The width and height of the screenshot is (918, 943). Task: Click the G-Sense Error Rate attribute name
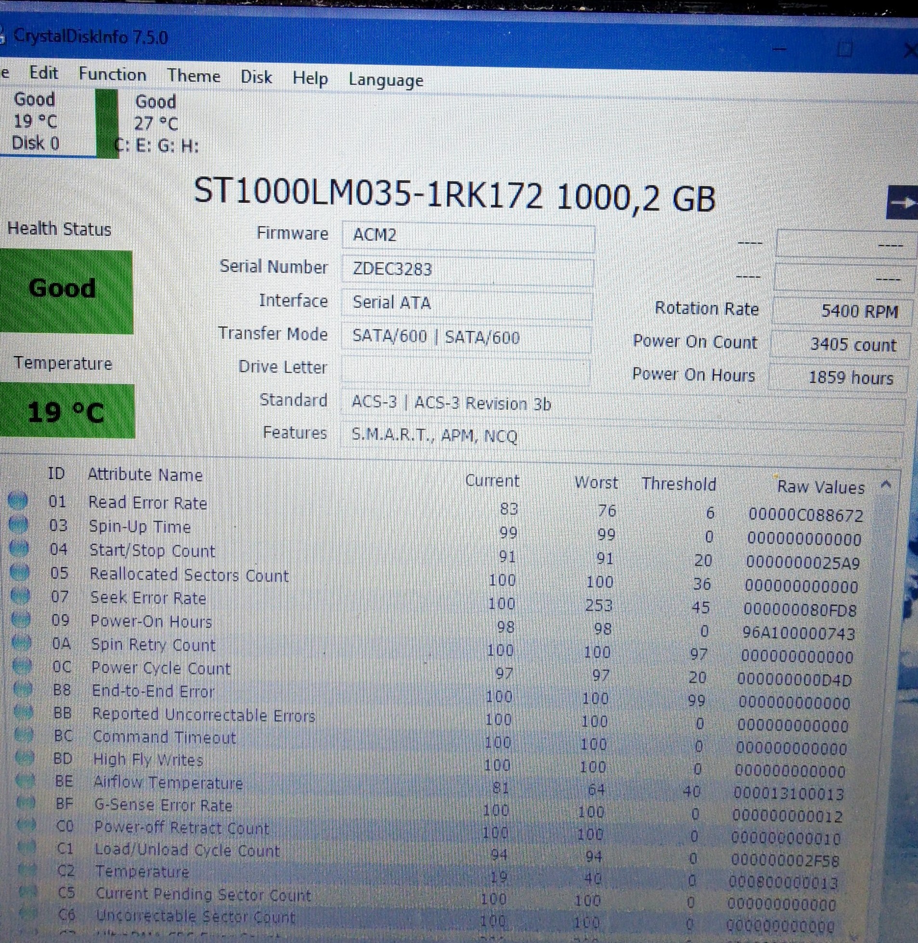(164, 805)
